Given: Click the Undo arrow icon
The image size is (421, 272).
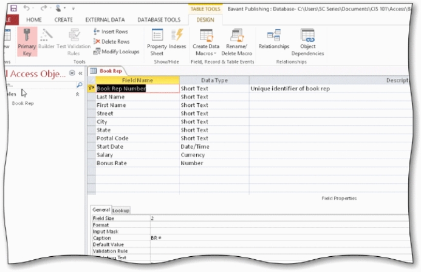Looking at the screenshot, I should pyautogui.click(x=26, y=8).
